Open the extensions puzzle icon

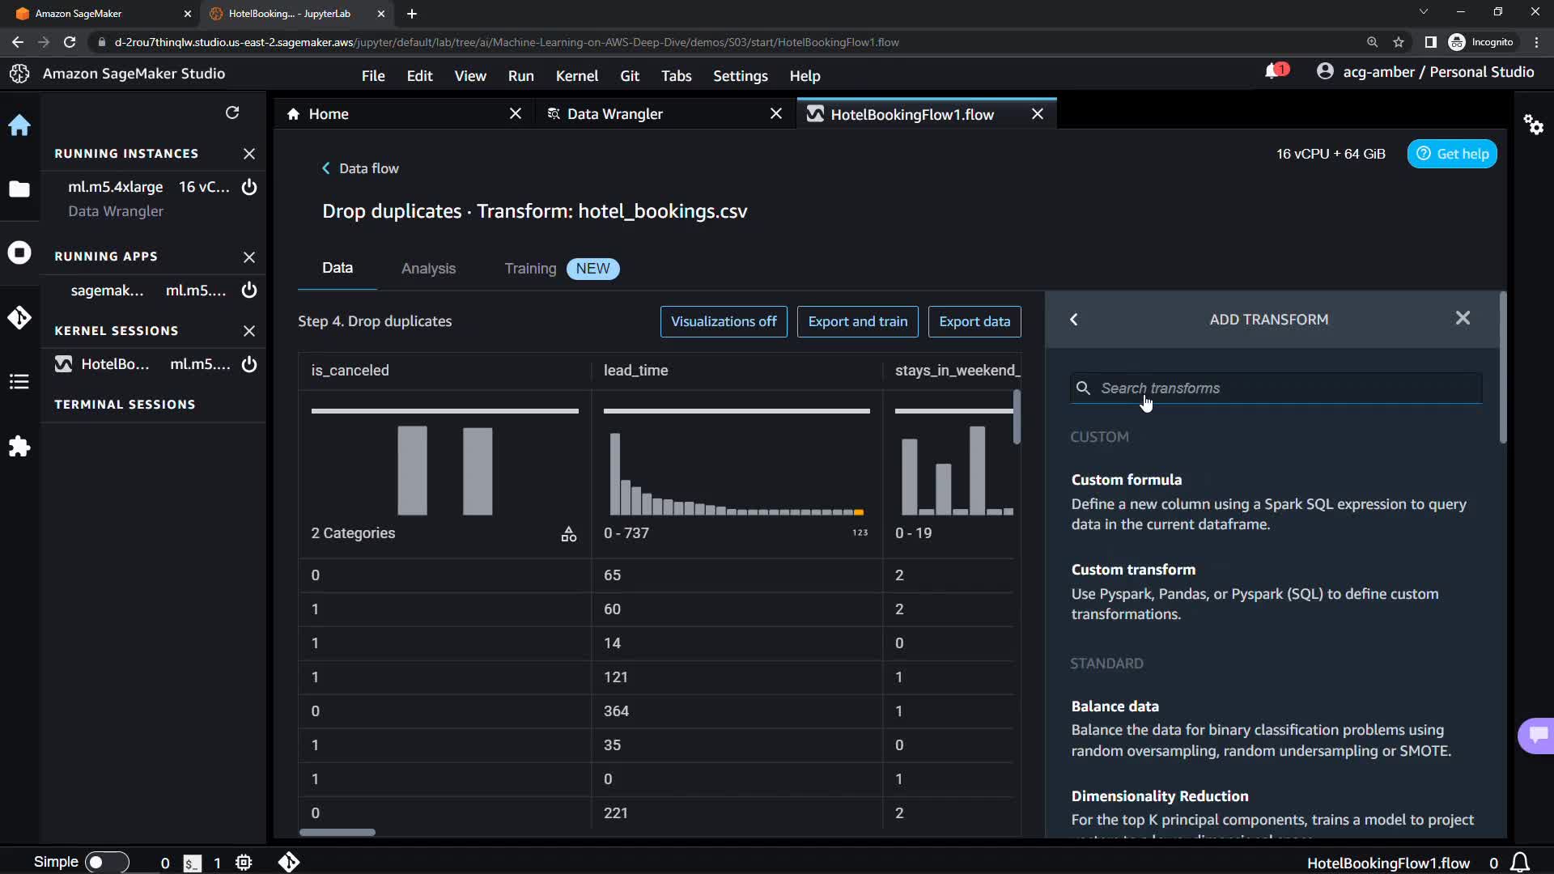(19, 447)
